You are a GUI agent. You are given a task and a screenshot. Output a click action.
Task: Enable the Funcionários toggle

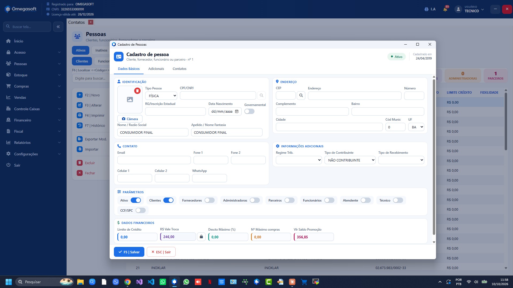tap(329, 200)
